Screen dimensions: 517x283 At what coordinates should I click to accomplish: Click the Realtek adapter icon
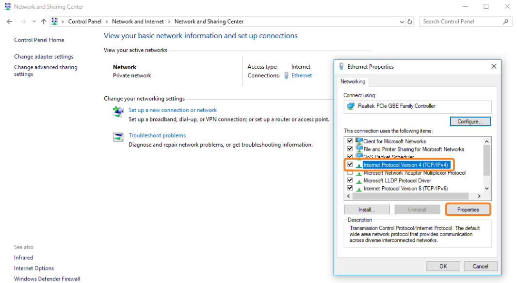351,106
